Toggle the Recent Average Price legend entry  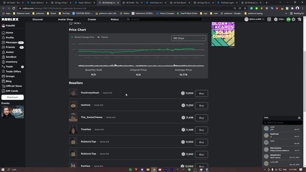83,37
